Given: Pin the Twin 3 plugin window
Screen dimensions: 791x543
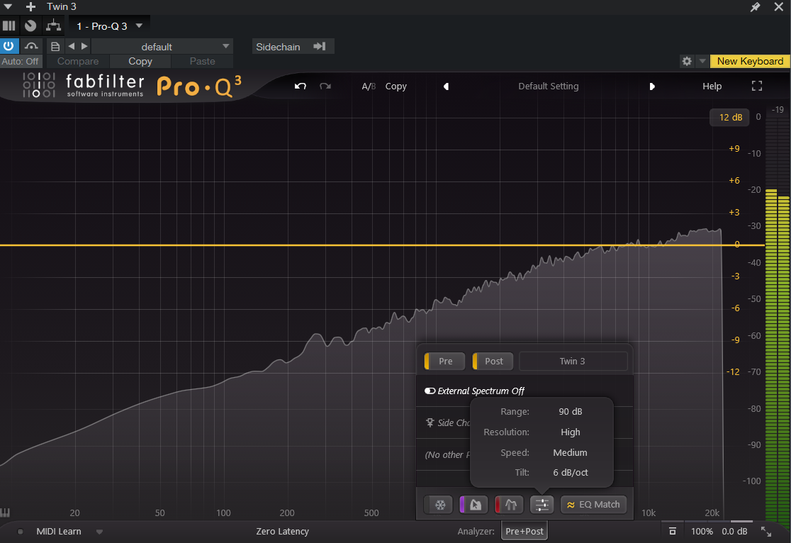Looking at the screenshot, I should [755, 6].
